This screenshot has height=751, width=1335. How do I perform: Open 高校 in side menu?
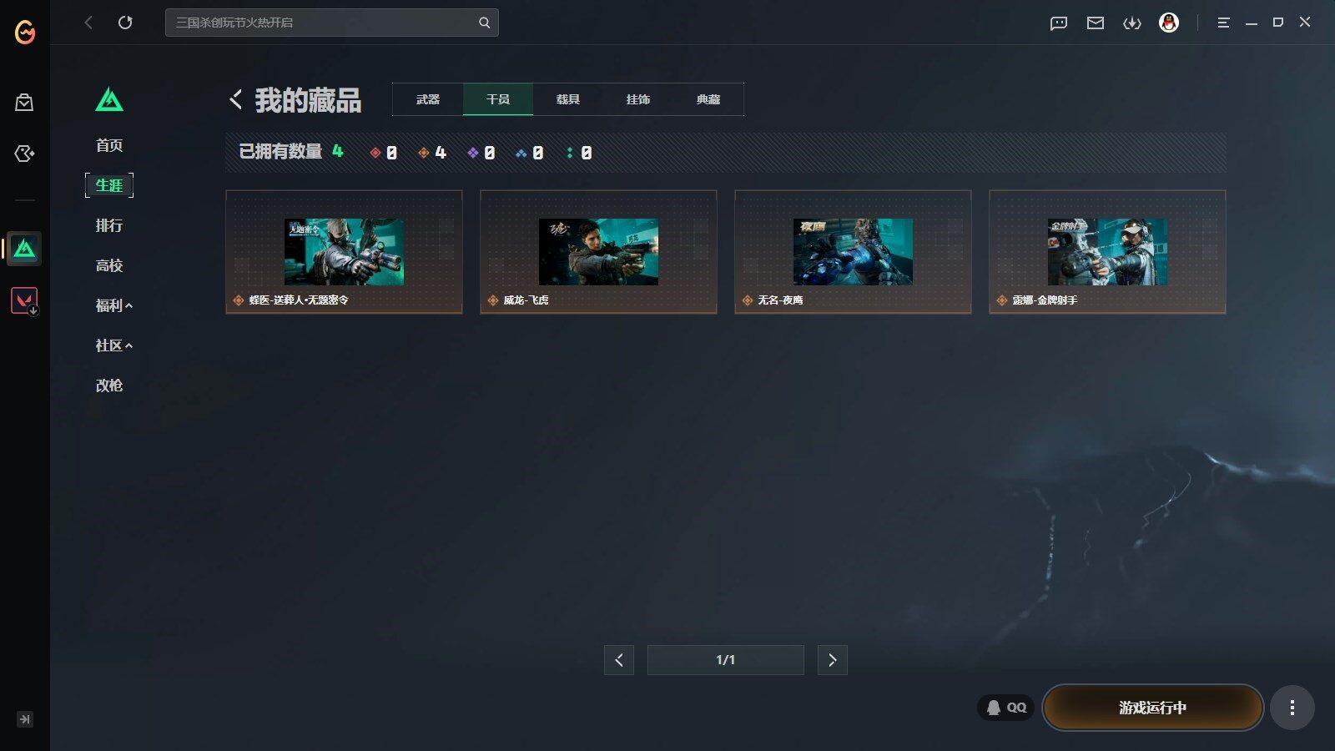[109, 265]
